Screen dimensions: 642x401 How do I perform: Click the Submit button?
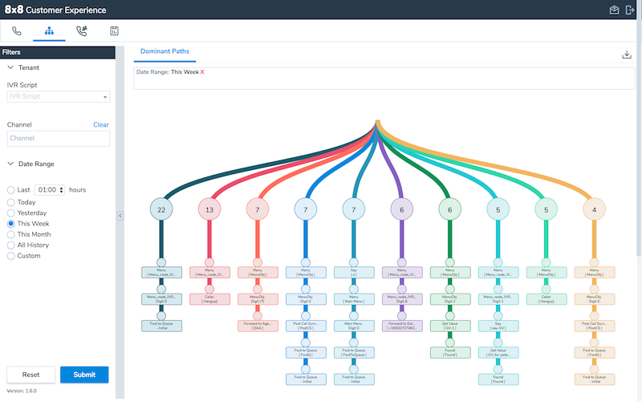(x=84, y=375)
